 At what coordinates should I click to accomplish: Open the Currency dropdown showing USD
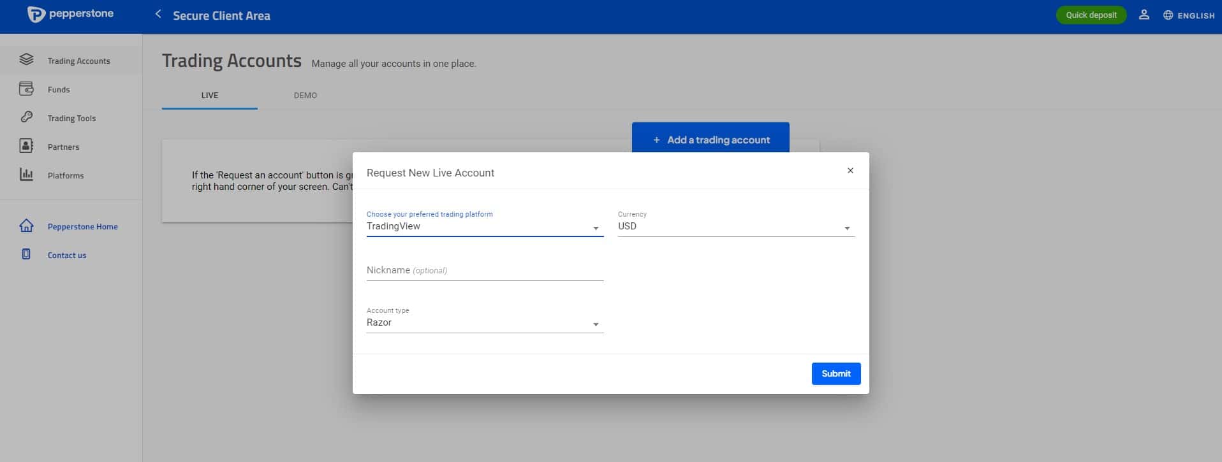[736, 226]
